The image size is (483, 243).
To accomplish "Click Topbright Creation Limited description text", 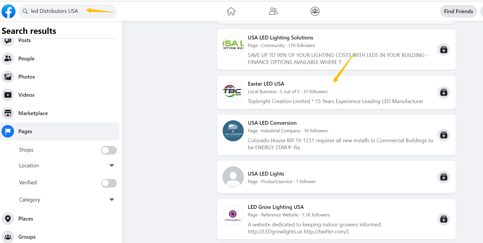I will [336, 101].
